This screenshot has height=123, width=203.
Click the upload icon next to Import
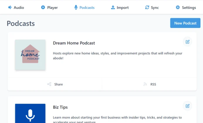pos(113,7)
